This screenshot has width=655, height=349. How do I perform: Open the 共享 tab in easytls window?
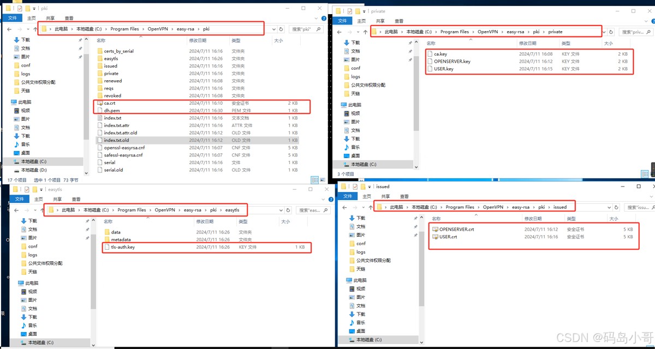57,199
